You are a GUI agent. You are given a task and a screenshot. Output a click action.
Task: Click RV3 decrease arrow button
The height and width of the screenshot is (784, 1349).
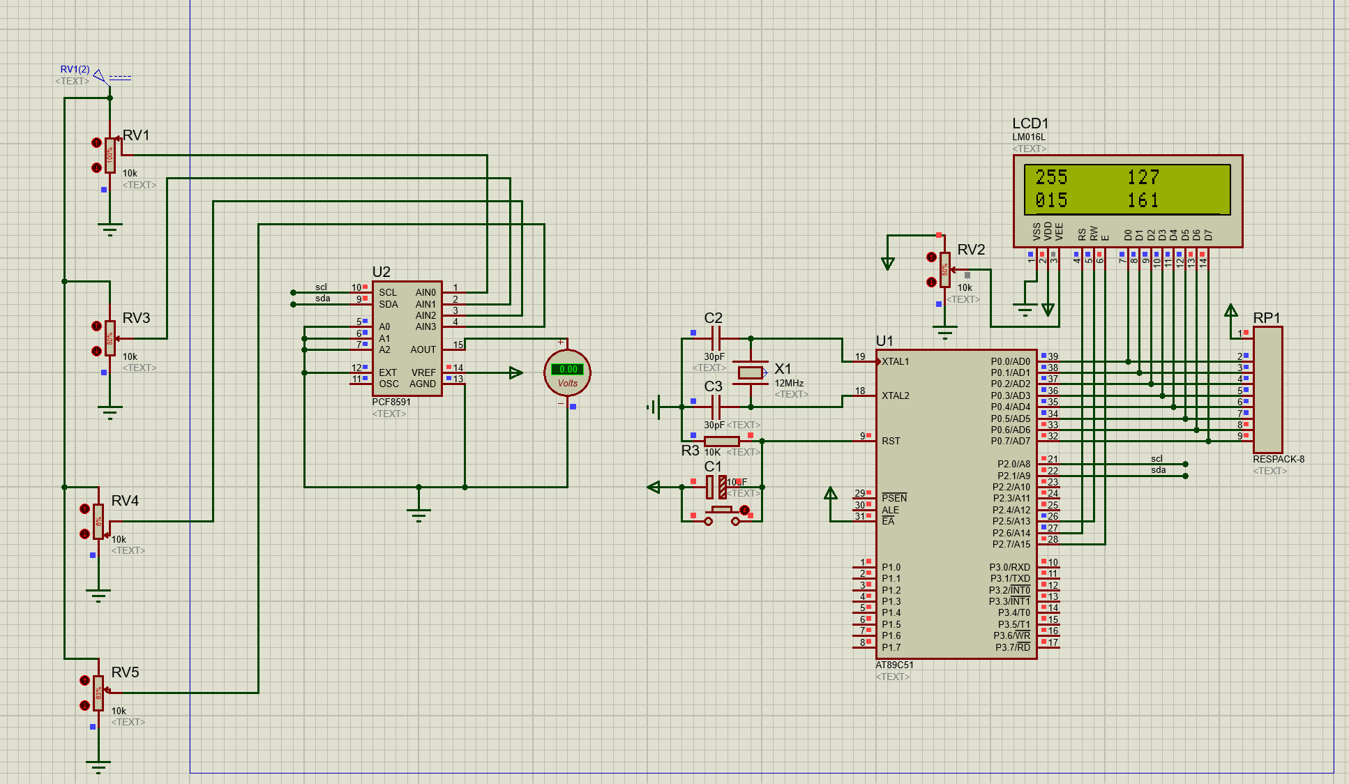coord(96,351)
